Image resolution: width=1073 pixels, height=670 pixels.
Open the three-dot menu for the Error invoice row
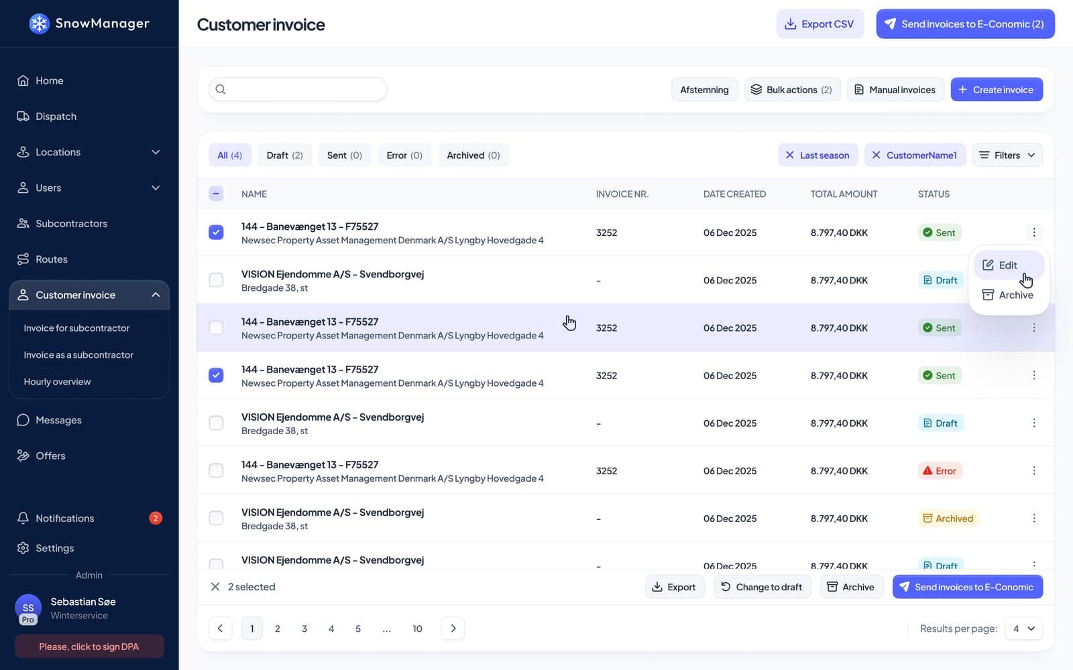pos(1033,470)
